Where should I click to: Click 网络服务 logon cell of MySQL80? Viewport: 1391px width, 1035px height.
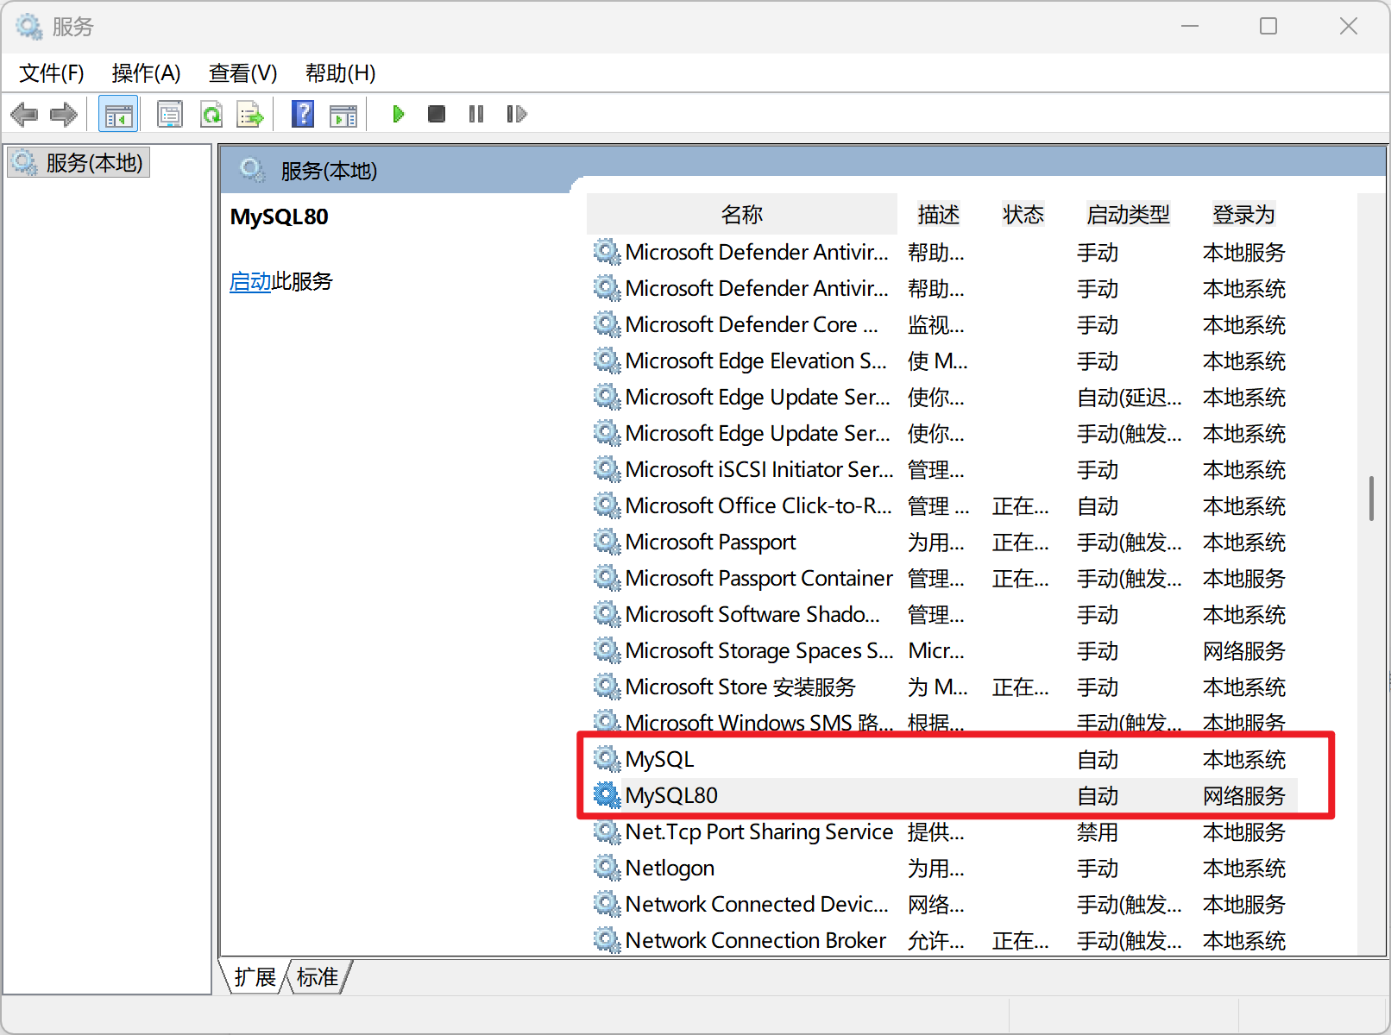1244,795
